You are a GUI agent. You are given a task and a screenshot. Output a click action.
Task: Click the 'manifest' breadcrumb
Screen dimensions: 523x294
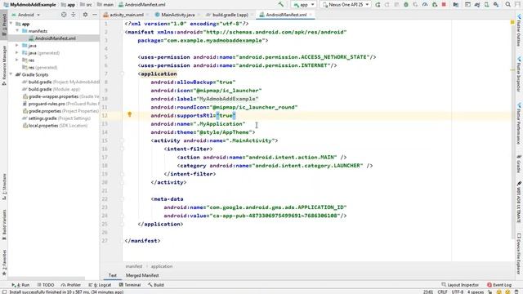coord(134,266)
